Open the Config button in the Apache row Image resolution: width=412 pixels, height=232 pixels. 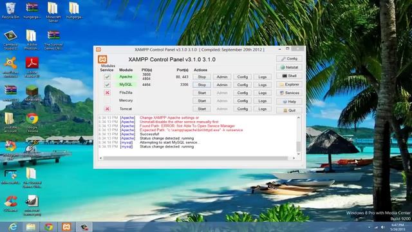click(242, 77)
